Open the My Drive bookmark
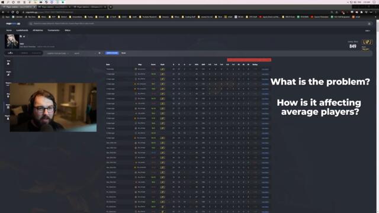 (30, 17)
